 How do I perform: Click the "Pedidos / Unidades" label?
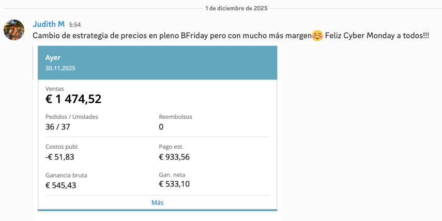coord(71,117)
